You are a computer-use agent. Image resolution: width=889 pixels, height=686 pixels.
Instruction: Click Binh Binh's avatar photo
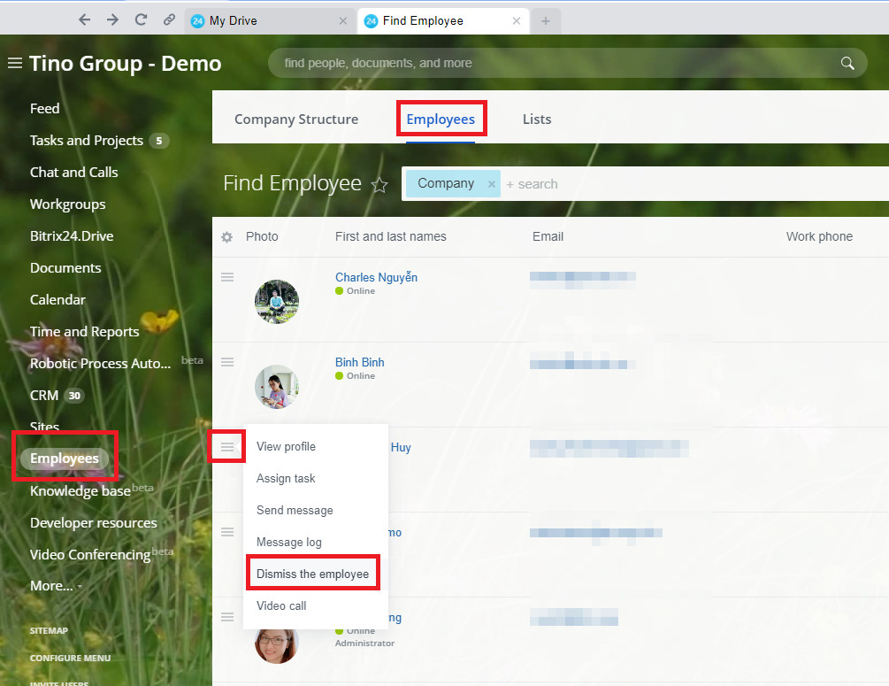pos(277,387)
